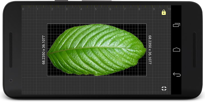Toggle the yellow lock icon

[164, 12]
